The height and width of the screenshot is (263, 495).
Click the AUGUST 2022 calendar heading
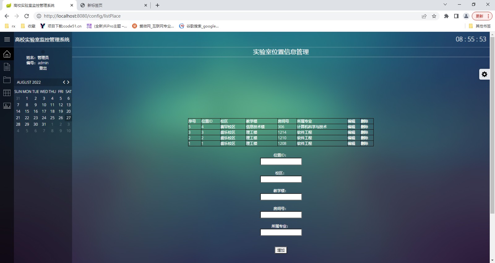[29, 82]
